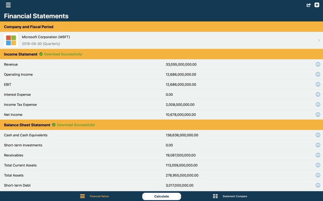Select fiscal period 2019-09-30 (Quarterly)
Viewport: 323px width, 201px height.
41,44
